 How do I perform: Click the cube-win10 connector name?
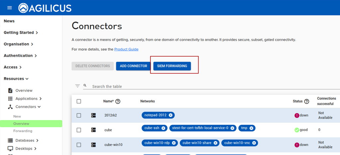click(114, 145)
